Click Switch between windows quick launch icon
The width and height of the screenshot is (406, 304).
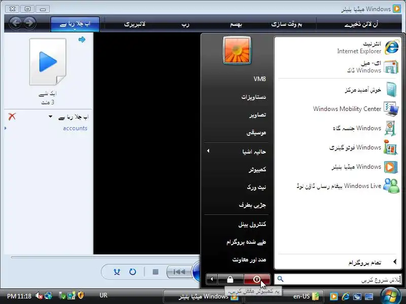[x=357, y=296]
